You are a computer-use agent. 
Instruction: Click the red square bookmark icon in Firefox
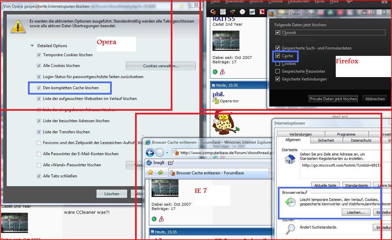pos(262,11)
